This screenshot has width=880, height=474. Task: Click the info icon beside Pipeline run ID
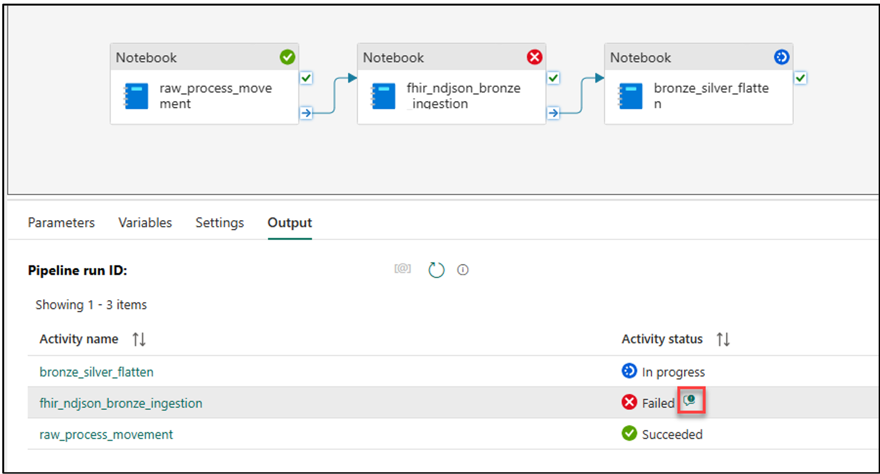[462, 270]
